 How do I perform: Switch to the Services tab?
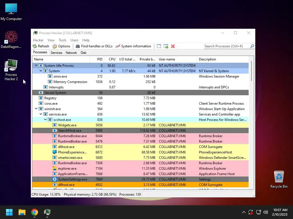pos(56,53)
